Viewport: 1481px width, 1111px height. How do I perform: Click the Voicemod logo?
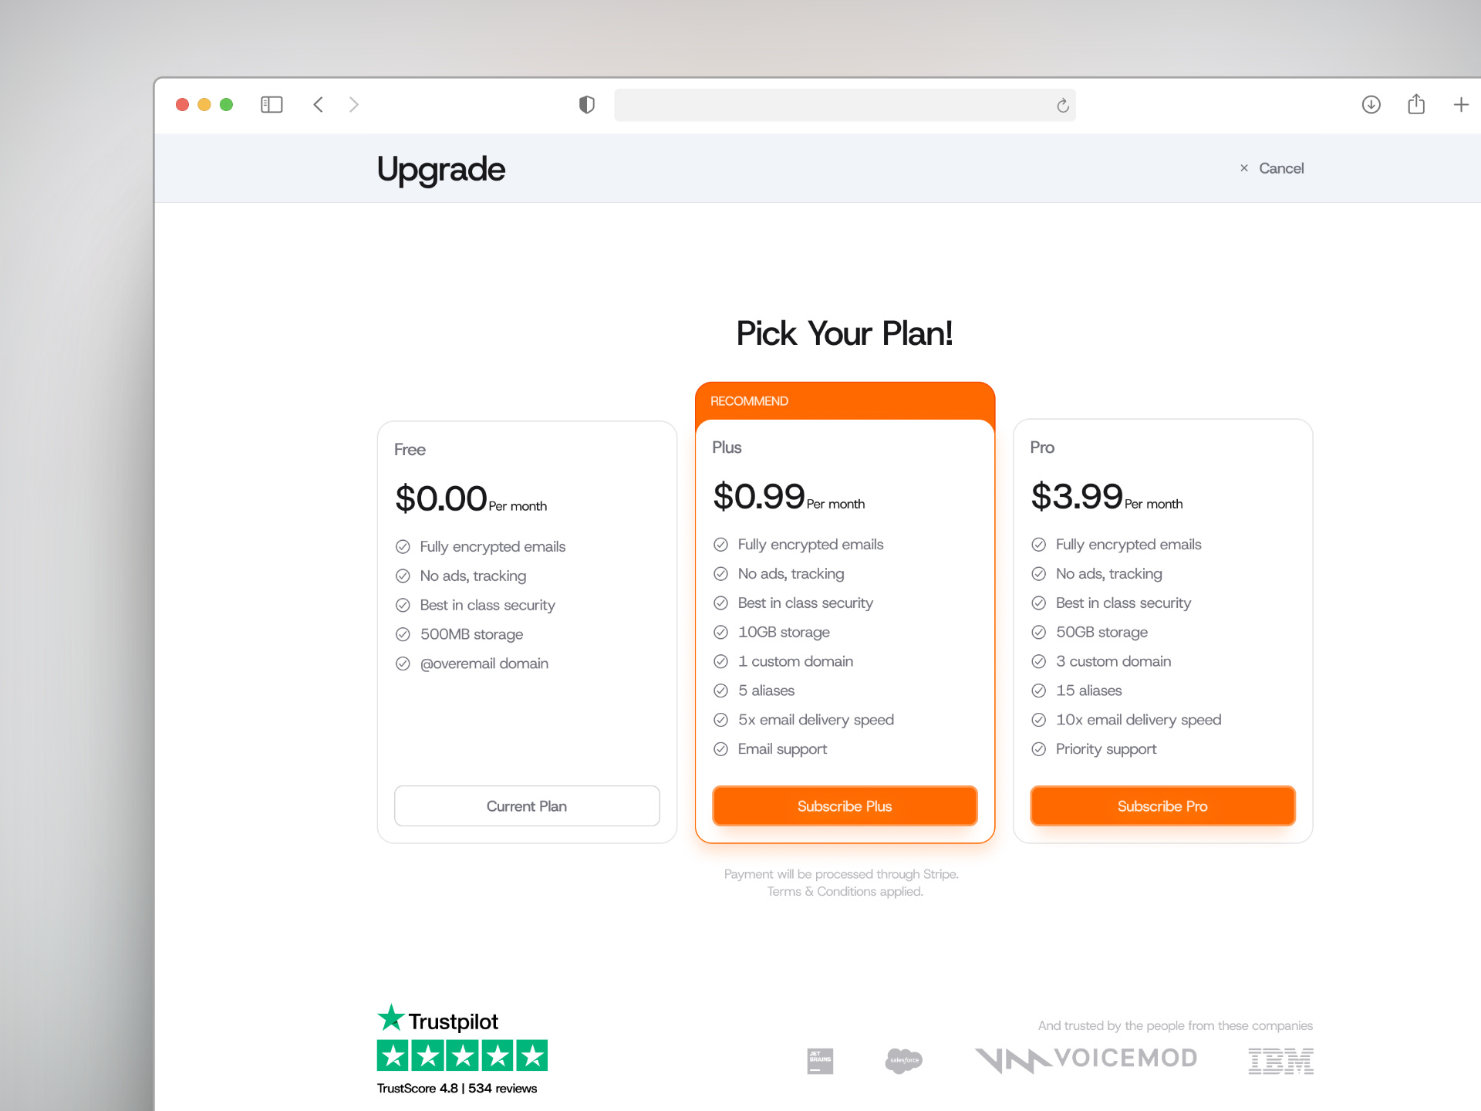pyautogui.click(x=1086, y=1059)
